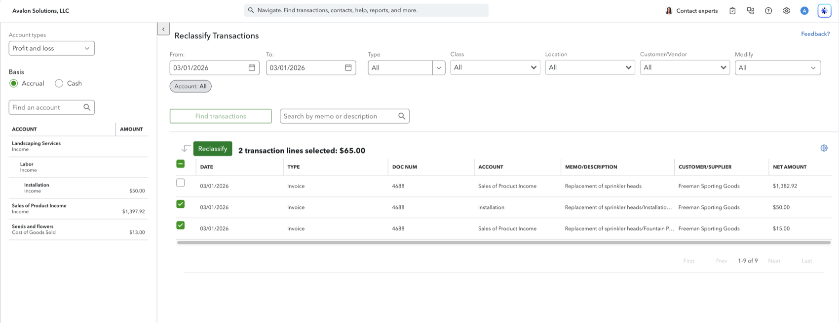Open the Customer/Vendor dropdown

[685, 67]
